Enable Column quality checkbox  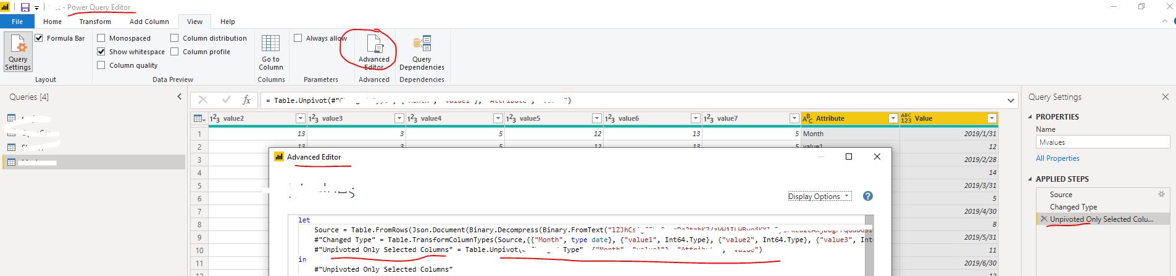[101, 65]
